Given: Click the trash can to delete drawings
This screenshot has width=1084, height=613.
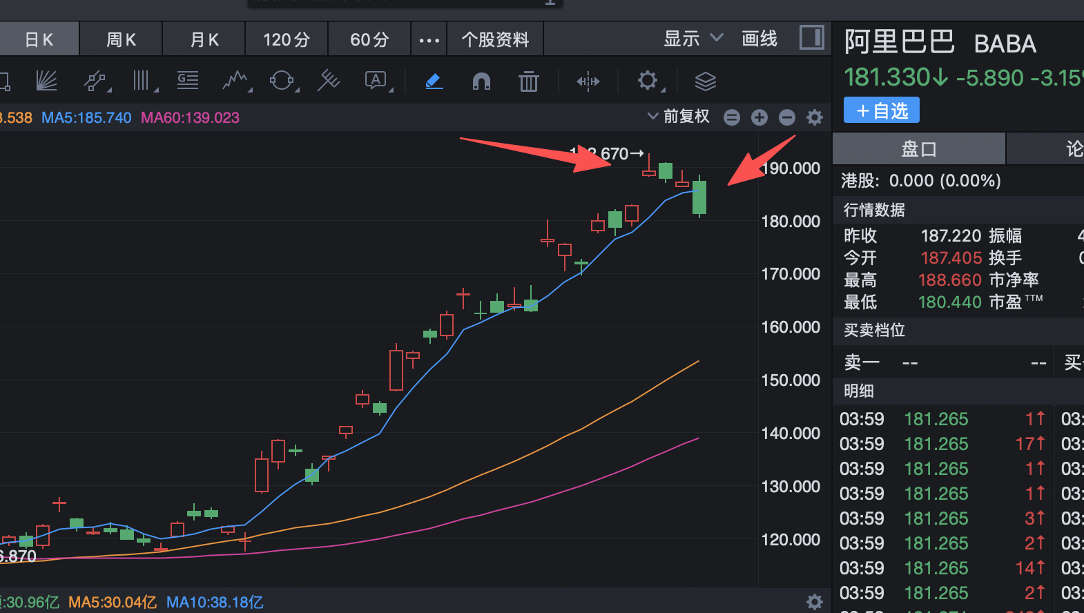Looking at the screenshot, I should [x=529, y=81].
